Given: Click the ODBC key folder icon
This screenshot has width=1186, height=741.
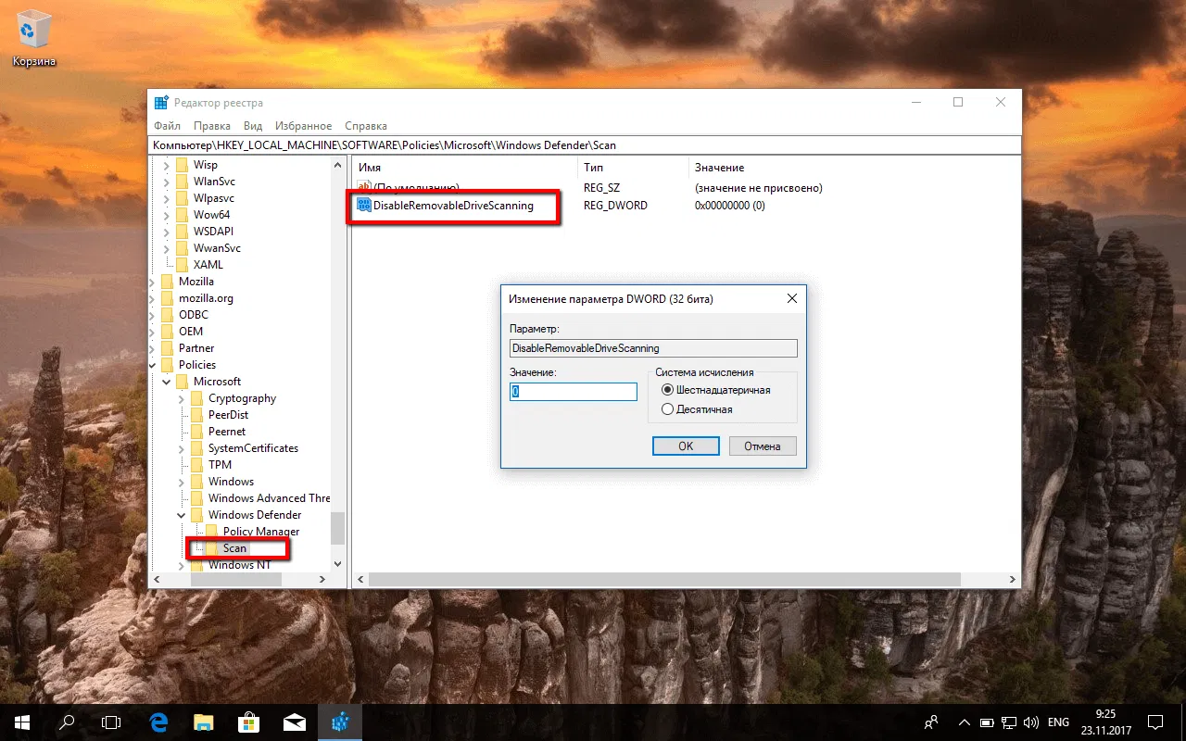Looking at the screenshot, I should [167, 315].
